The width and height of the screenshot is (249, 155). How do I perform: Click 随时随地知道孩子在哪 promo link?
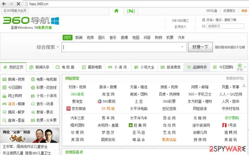[x=230, y=47]
